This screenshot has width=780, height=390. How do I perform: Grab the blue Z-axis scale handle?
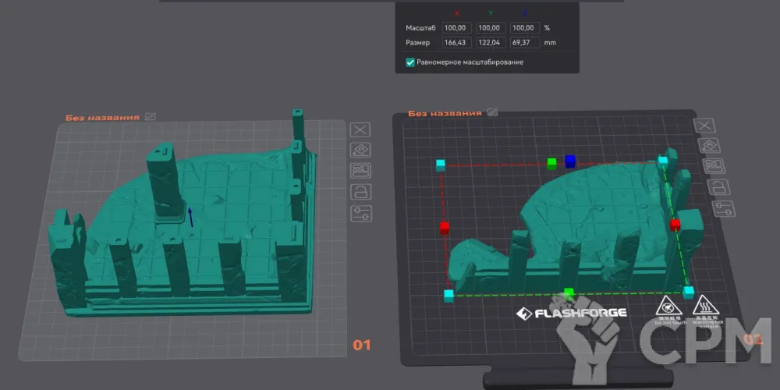click(570, 161)
